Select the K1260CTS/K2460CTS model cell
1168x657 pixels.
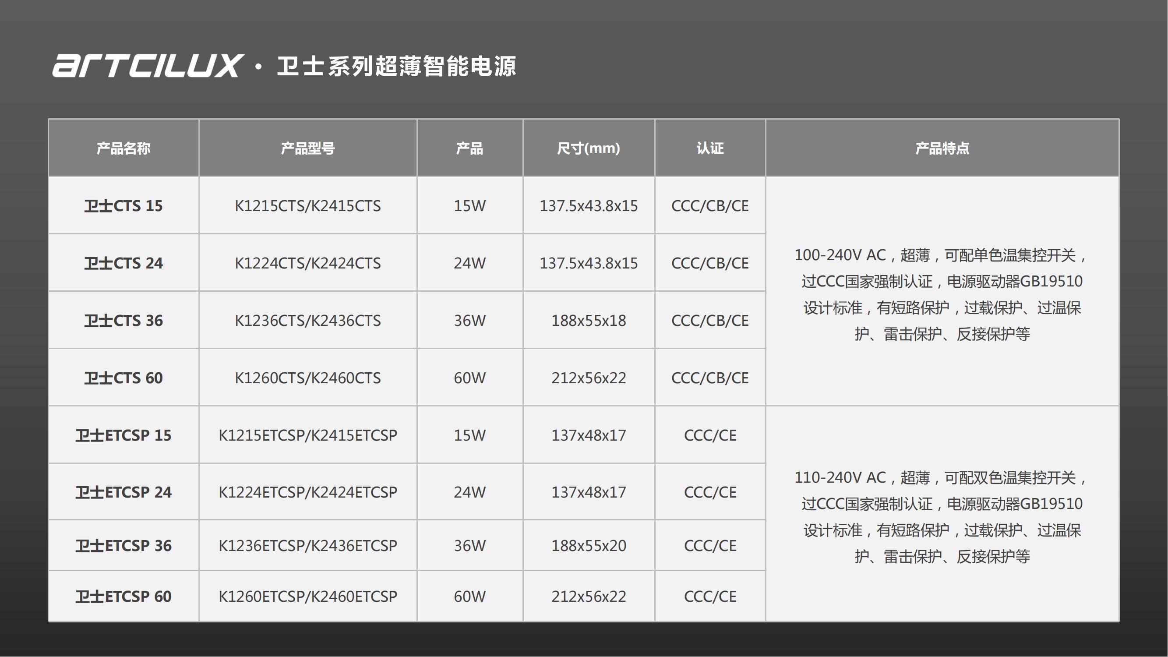coord(308,378)
